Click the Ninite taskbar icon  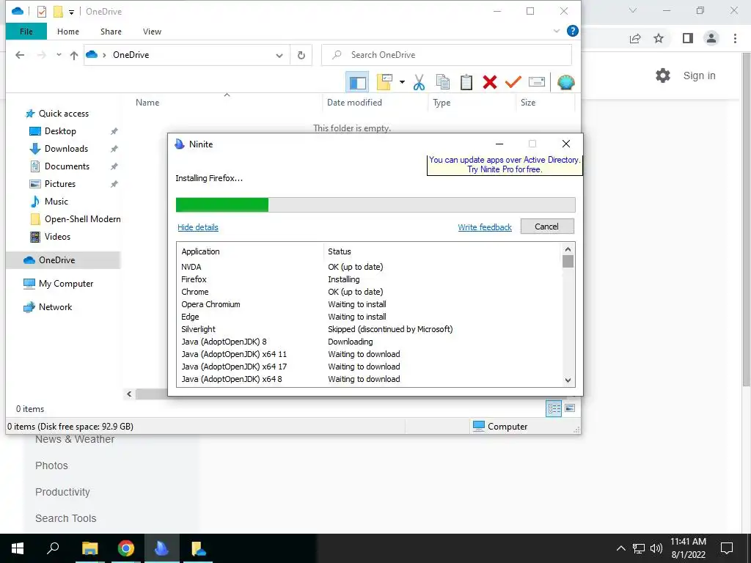pyautogui.click(x=162, y=548)
